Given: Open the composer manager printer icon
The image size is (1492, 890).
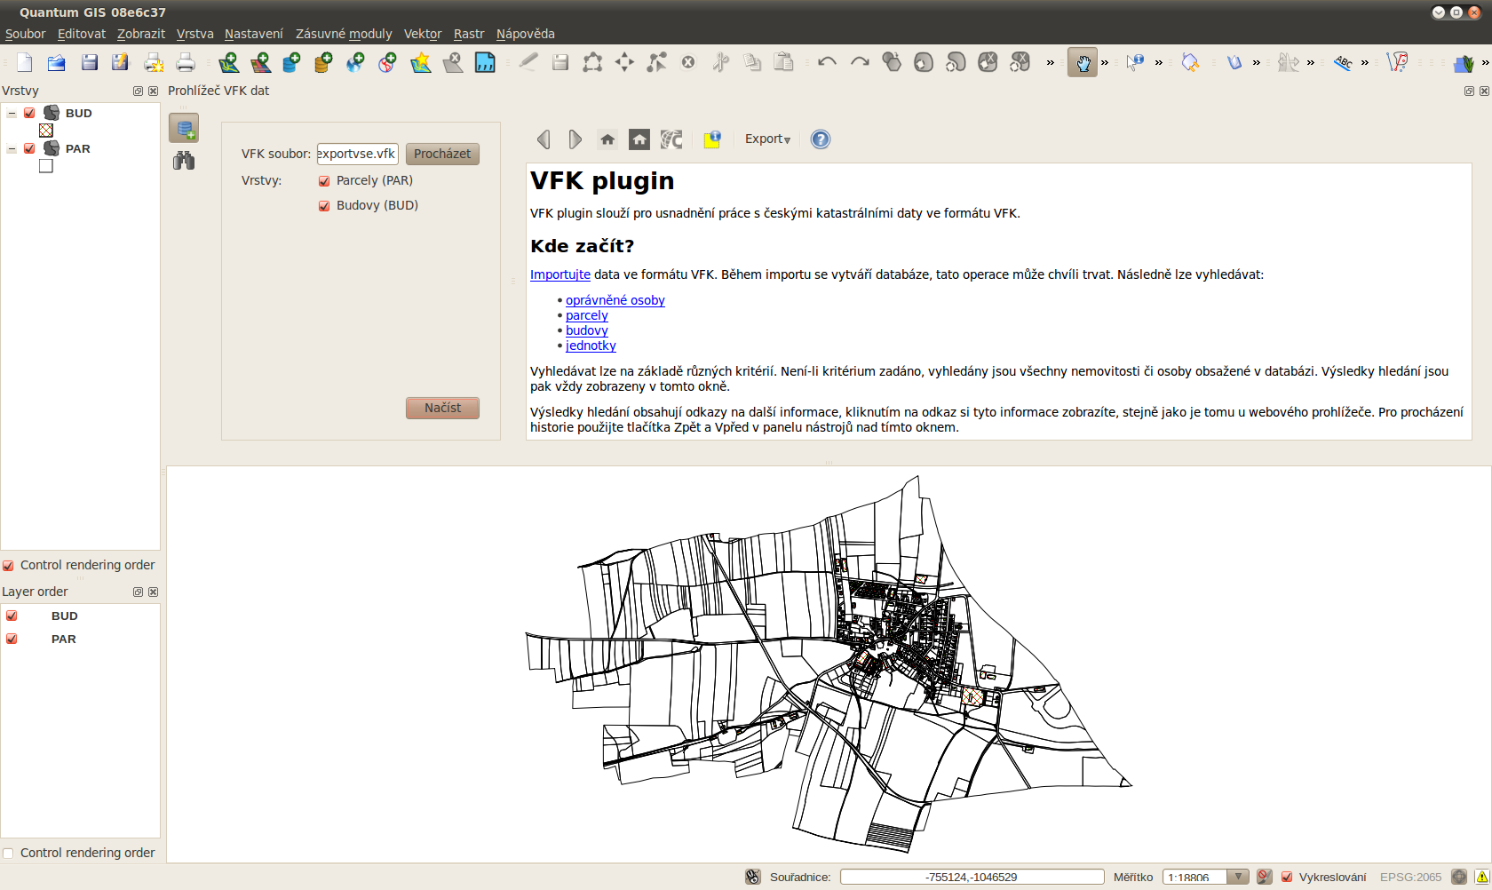Looking at the screenshot, I should click(186, 62).
